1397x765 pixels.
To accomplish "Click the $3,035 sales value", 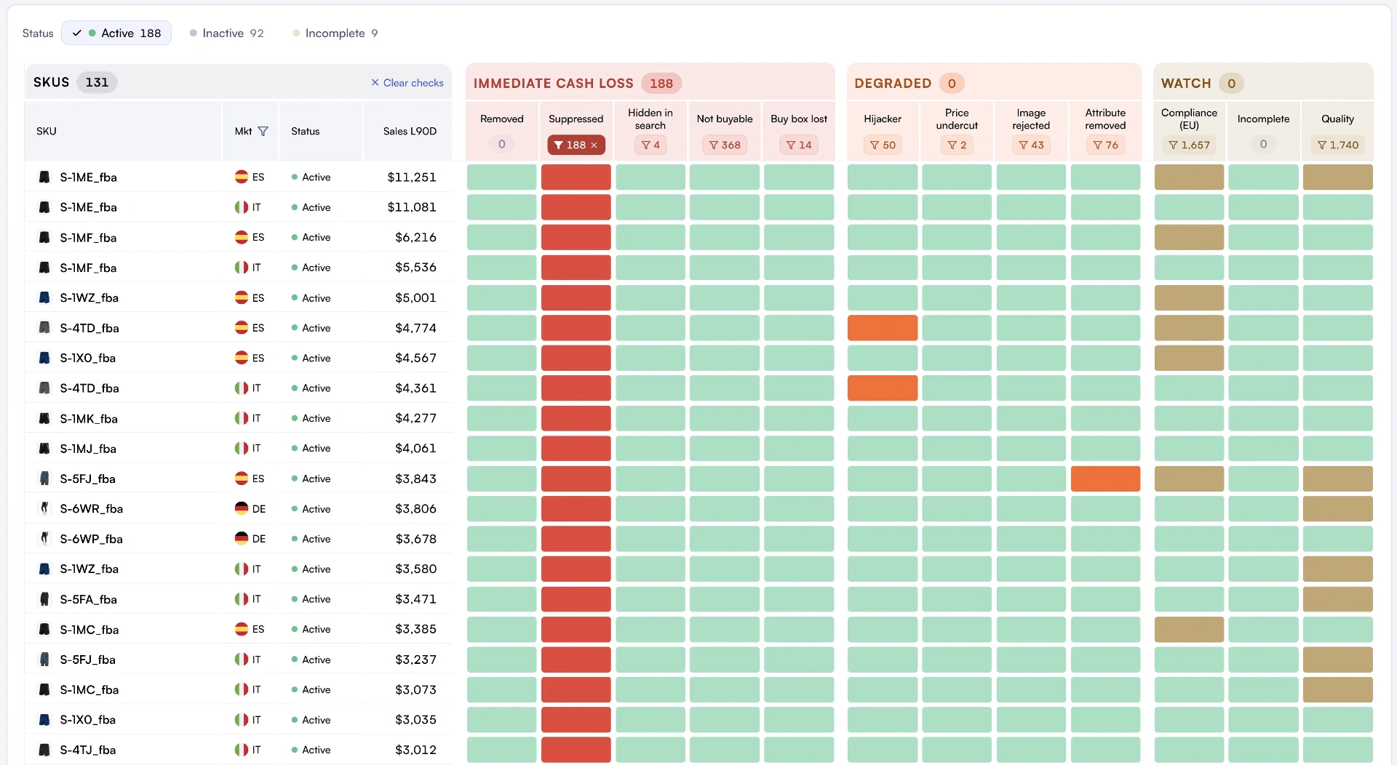I will pyautogui.click(x=415, y=720).
